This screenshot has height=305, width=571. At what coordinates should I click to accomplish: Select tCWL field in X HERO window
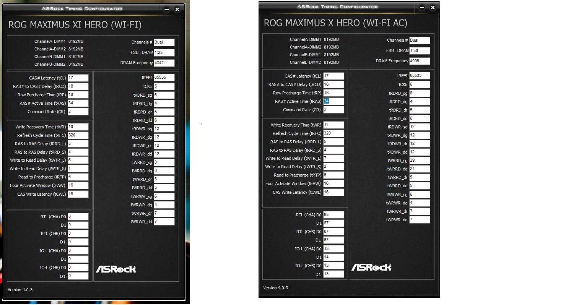(333, 192)
